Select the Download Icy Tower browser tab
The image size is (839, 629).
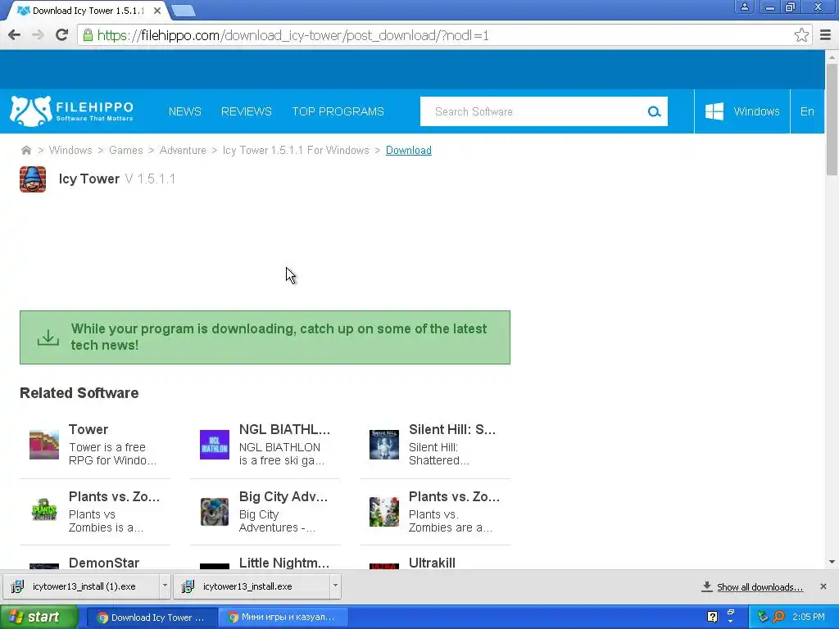[x=88, y=11]
